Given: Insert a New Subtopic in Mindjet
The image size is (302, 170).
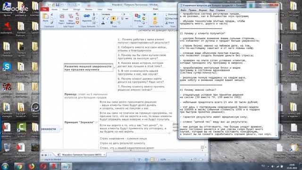Looking at the screenshot, I should pos(71,18).
